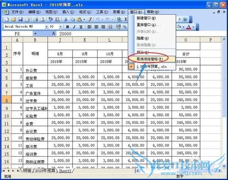The width and height of the screenshot is (228, 180).
Task: Click the fx Insert Function button
Action: (x=54, y=34)
